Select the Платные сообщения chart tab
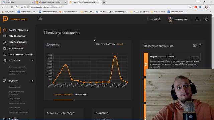Viewport: 214px width, 120px height. coord(63,95)
